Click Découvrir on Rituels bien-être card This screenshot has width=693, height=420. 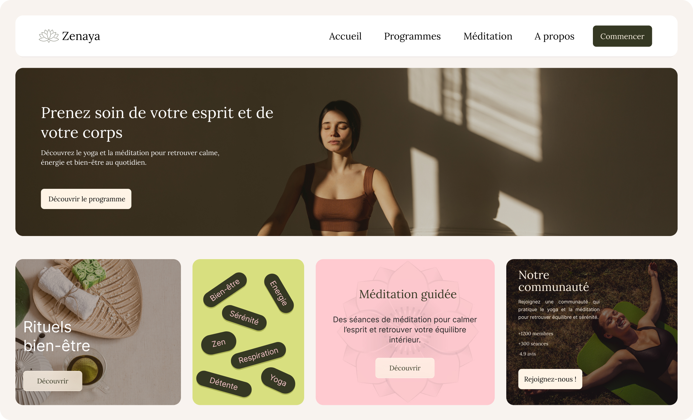(53, 381)
